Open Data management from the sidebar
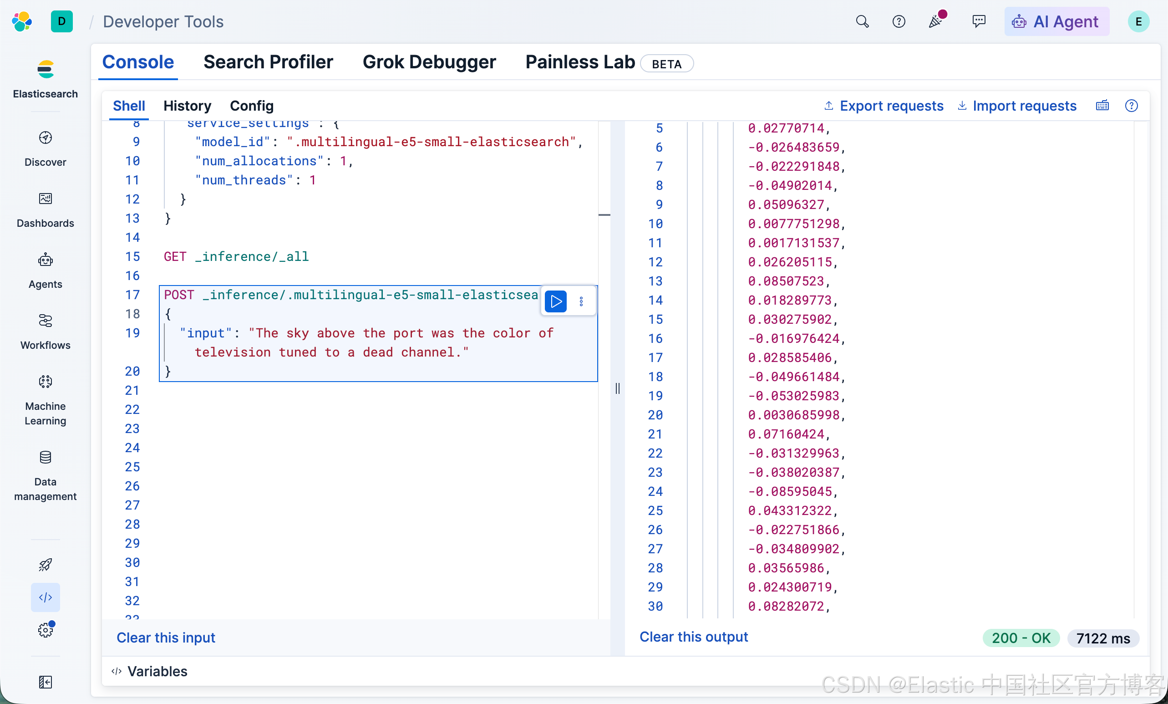Image resolution: width=1168 pixels, height=704 pixels. tap(45, 476)
